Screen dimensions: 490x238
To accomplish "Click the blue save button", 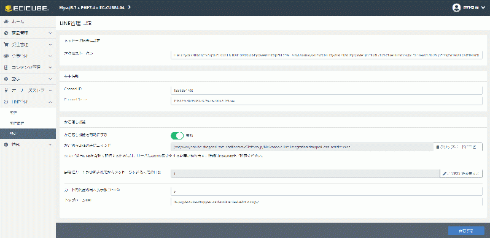I will click(x=466, y=231).
